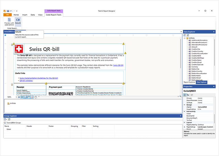
Task: Click the Save icon in title bar
Action: pyautogui.click(x=8, y=11)
